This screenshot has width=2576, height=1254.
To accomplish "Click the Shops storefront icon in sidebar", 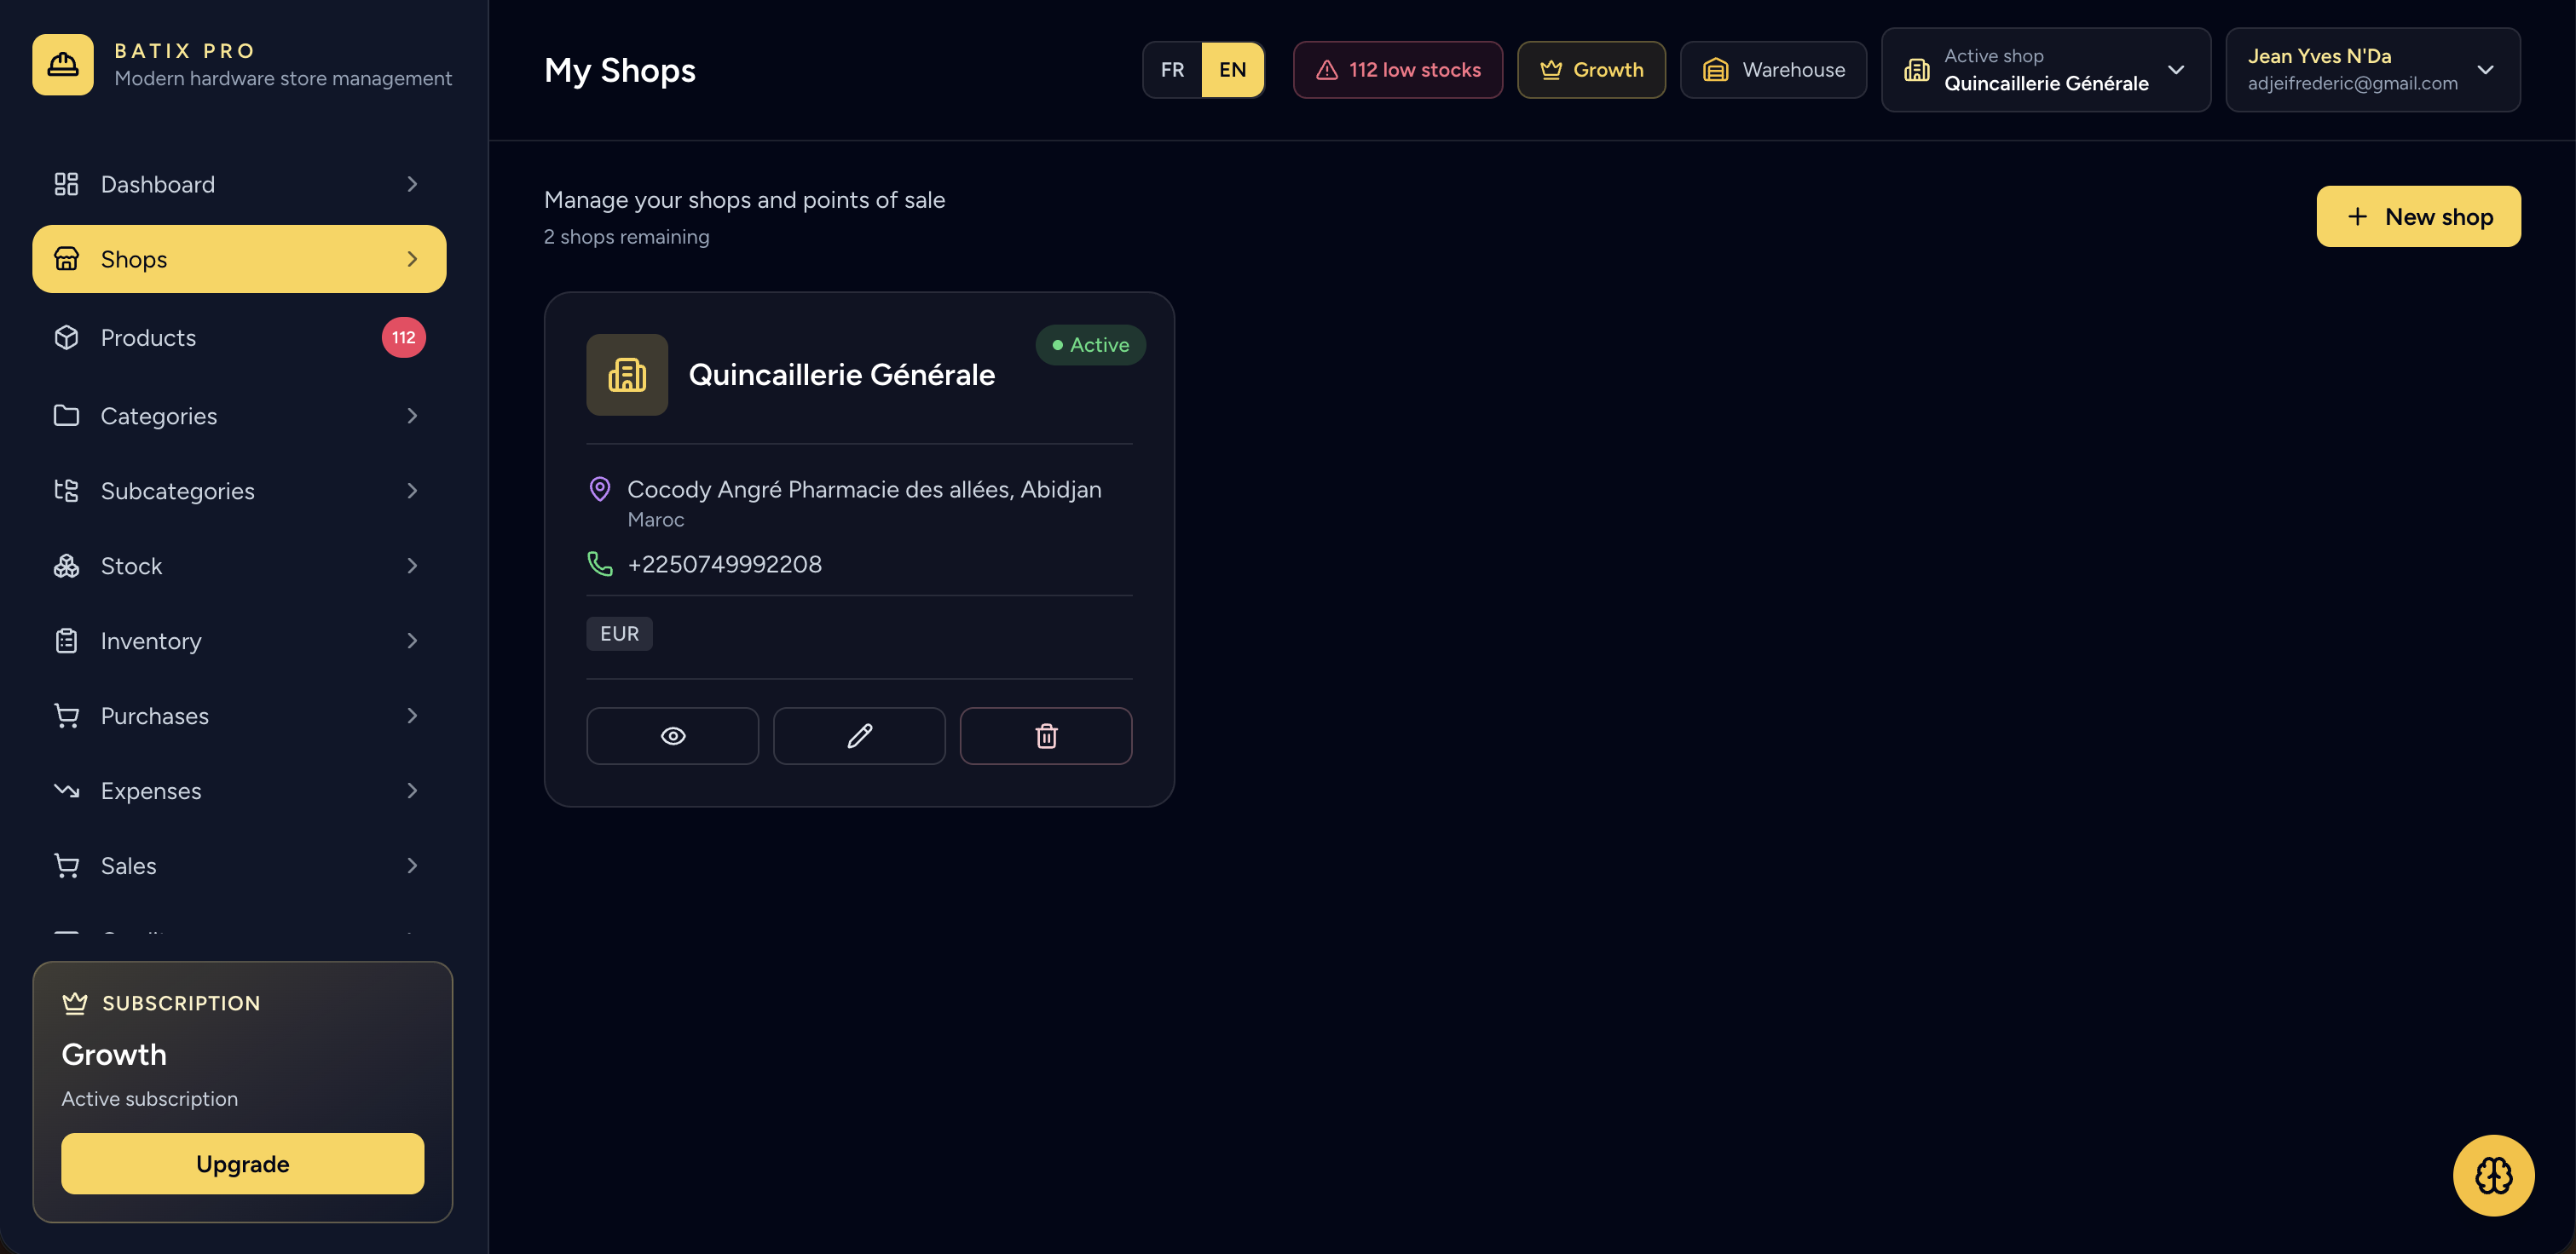I will pyautogui.click(x=66, y=259).
